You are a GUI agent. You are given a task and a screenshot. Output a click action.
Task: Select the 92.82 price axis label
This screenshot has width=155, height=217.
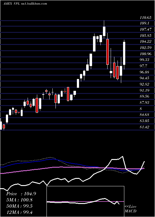(144, 84)
